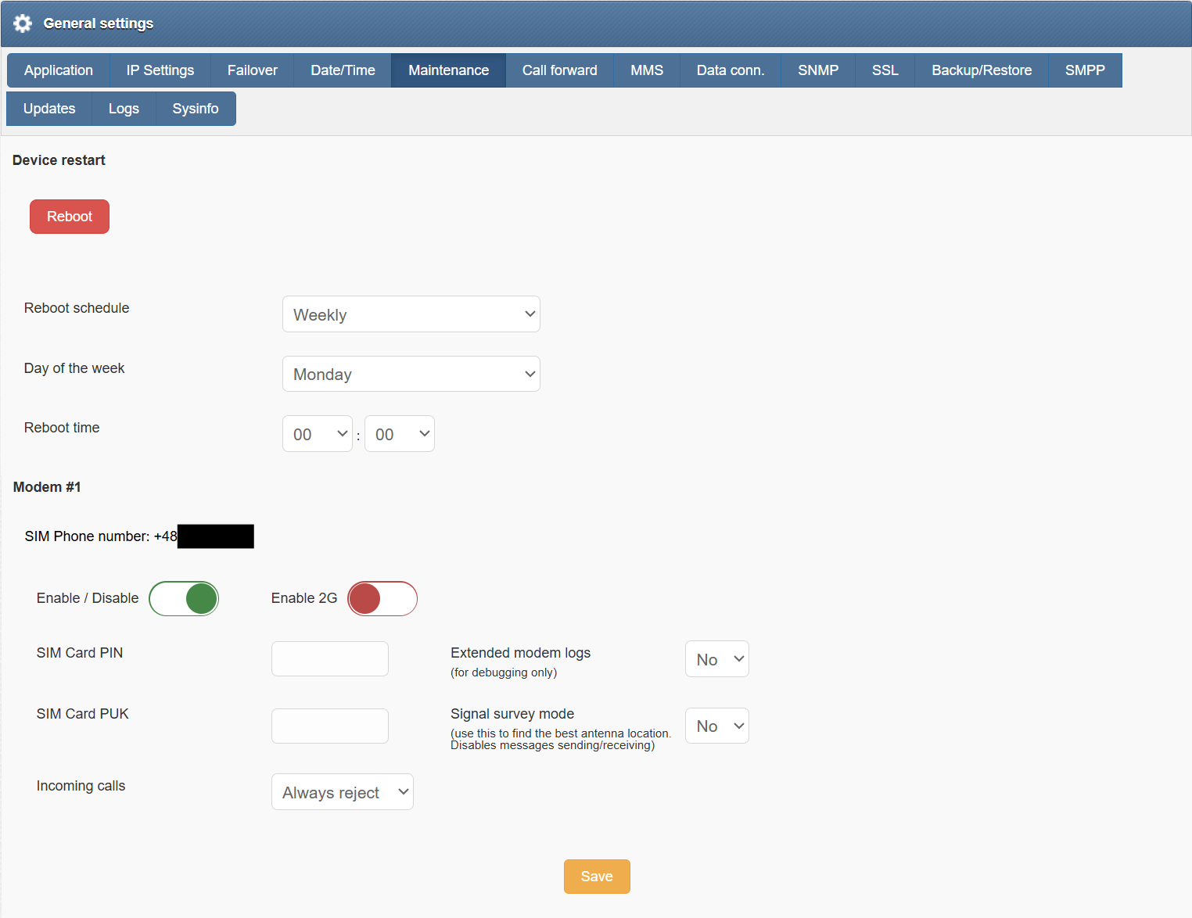The width and height of the screenshot is (1192, 918).
Task: Click the Reboot time label
Action: (62, 428)
